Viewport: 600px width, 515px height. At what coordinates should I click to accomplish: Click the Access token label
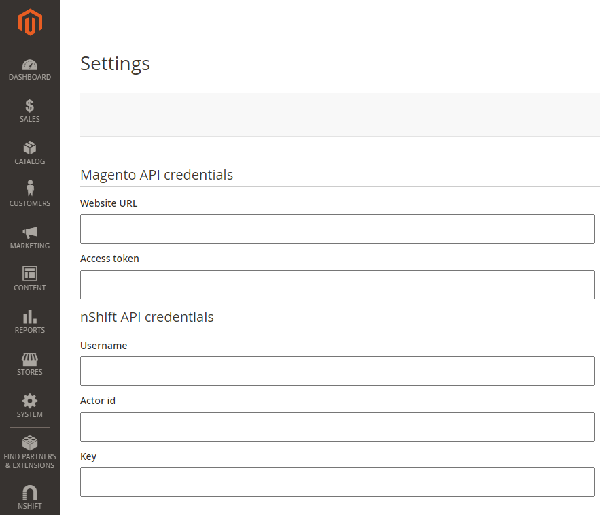pyautogui.click(x=109, y=259)
